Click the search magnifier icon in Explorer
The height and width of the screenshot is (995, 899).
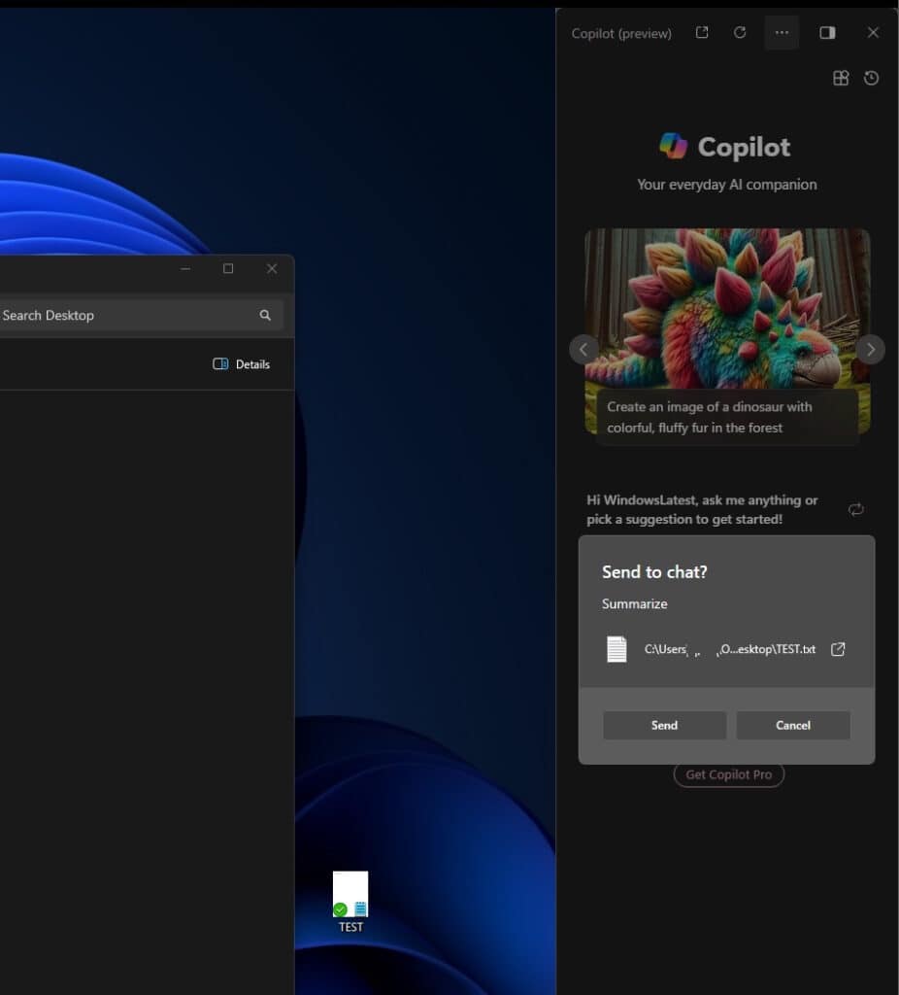pyautogui.click(x=265, y=316)
